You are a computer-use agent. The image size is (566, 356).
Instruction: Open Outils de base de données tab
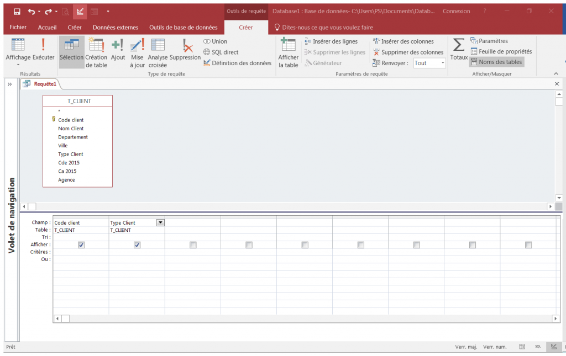coord(184,28)
